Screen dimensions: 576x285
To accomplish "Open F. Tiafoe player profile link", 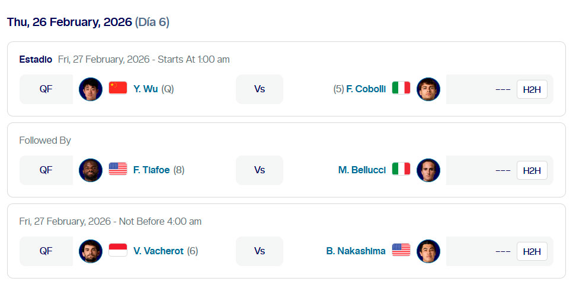I will tap(151, 170).
